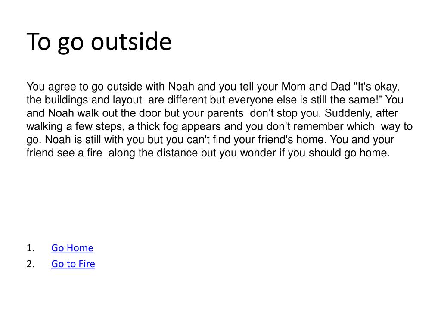This screenshot has width=441, height=331.
Task: Follow the Go to Fire link
Action: coord(73,264)
